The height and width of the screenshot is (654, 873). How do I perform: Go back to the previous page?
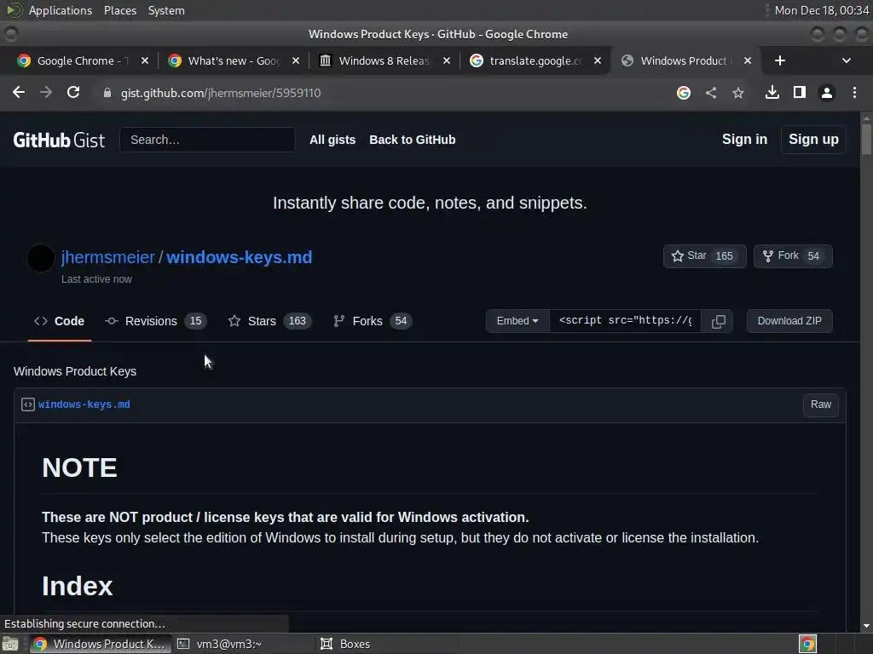(19, 92)
